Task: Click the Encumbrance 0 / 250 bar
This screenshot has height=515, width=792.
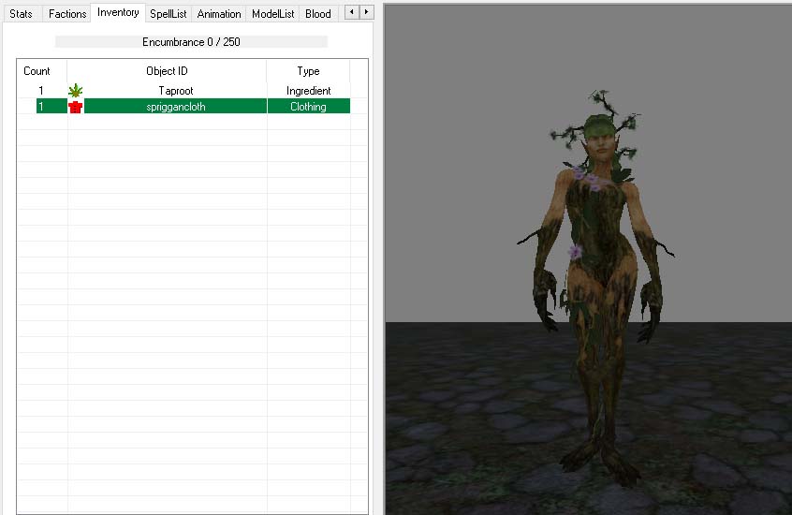Action: [191, 42]
